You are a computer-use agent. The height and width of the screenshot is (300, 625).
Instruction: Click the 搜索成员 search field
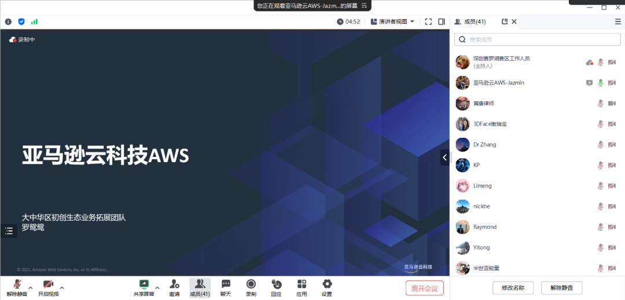(537, 39)
